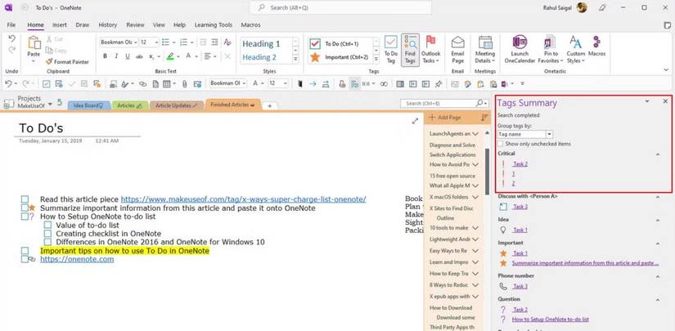This screenshot has height=331, width=675.
Task: Collapse the 'Discuss with <Person A>' tag group
Action: click(x=657, y=196)
